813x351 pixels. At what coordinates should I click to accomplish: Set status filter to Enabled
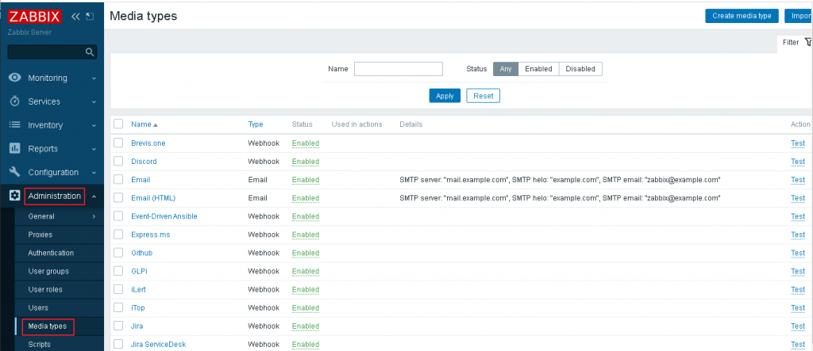pos(539,69)
